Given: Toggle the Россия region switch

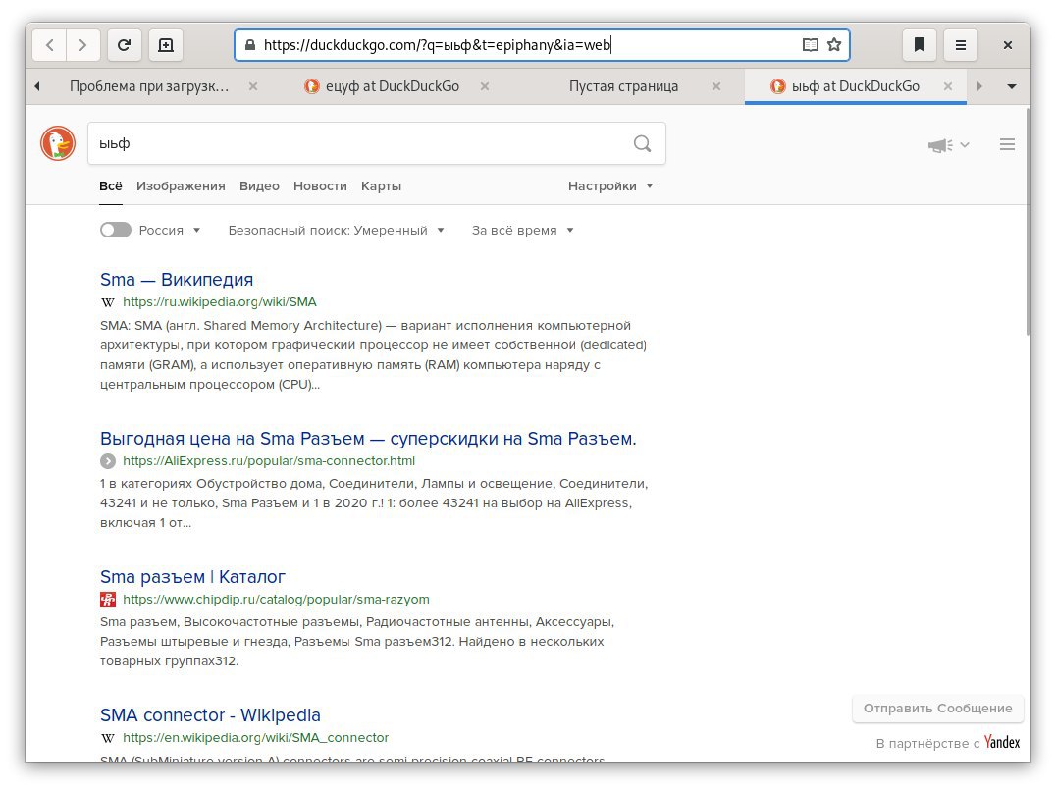Looking at the screenshot, I should 115,231.
